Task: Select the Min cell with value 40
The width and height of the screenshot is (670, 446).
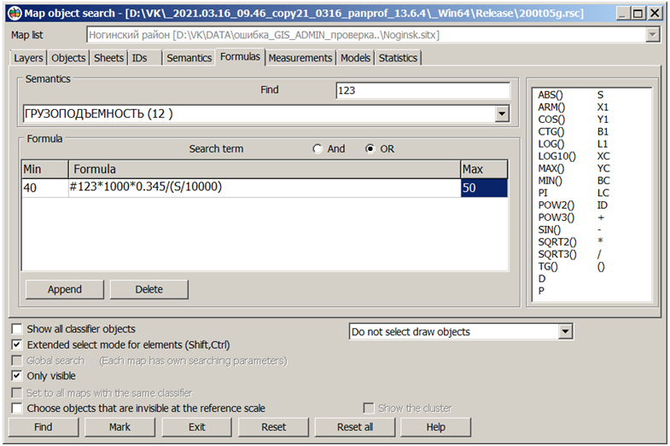Action: tap(45, 188)
